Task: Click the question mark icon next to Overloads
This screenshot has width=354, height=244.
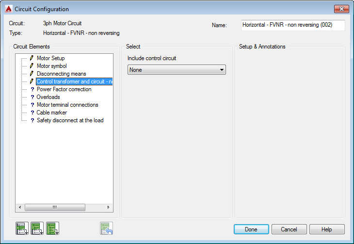Action: [32, 97]
